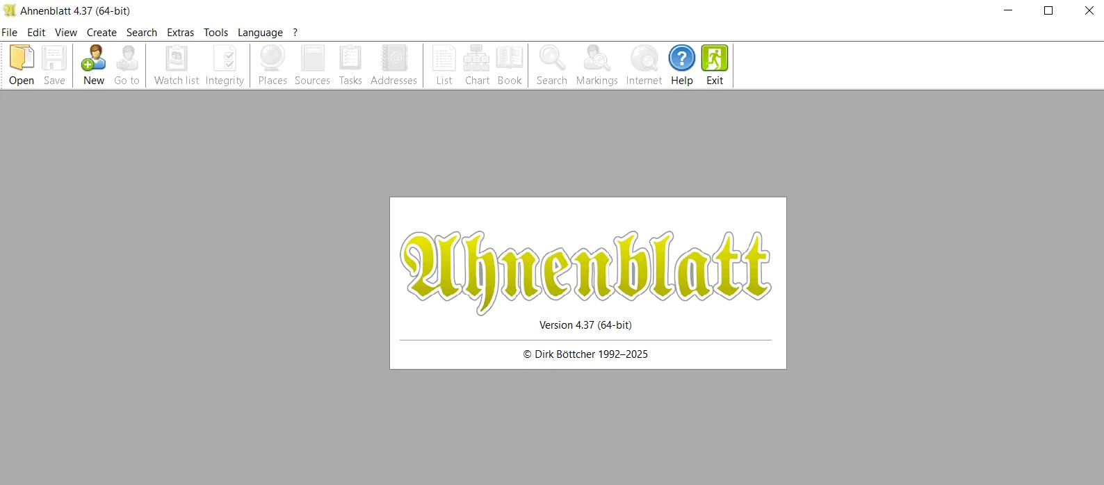The height and width of the screenshot is (485, 1104).
Task: Open the Edit menu
Action: tap(36, 33)
